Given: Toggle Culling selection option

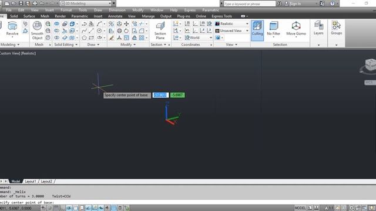Looking at the screenshot, I should click(257, 30).
